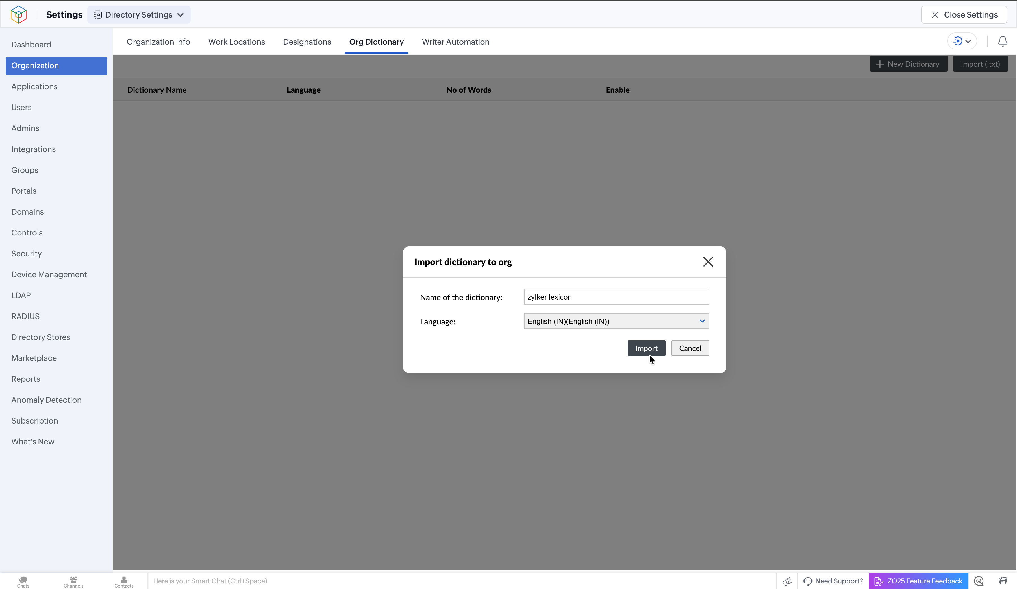
Task: Click the search/Zia icon in bottom bar
Action: [979, 581]
